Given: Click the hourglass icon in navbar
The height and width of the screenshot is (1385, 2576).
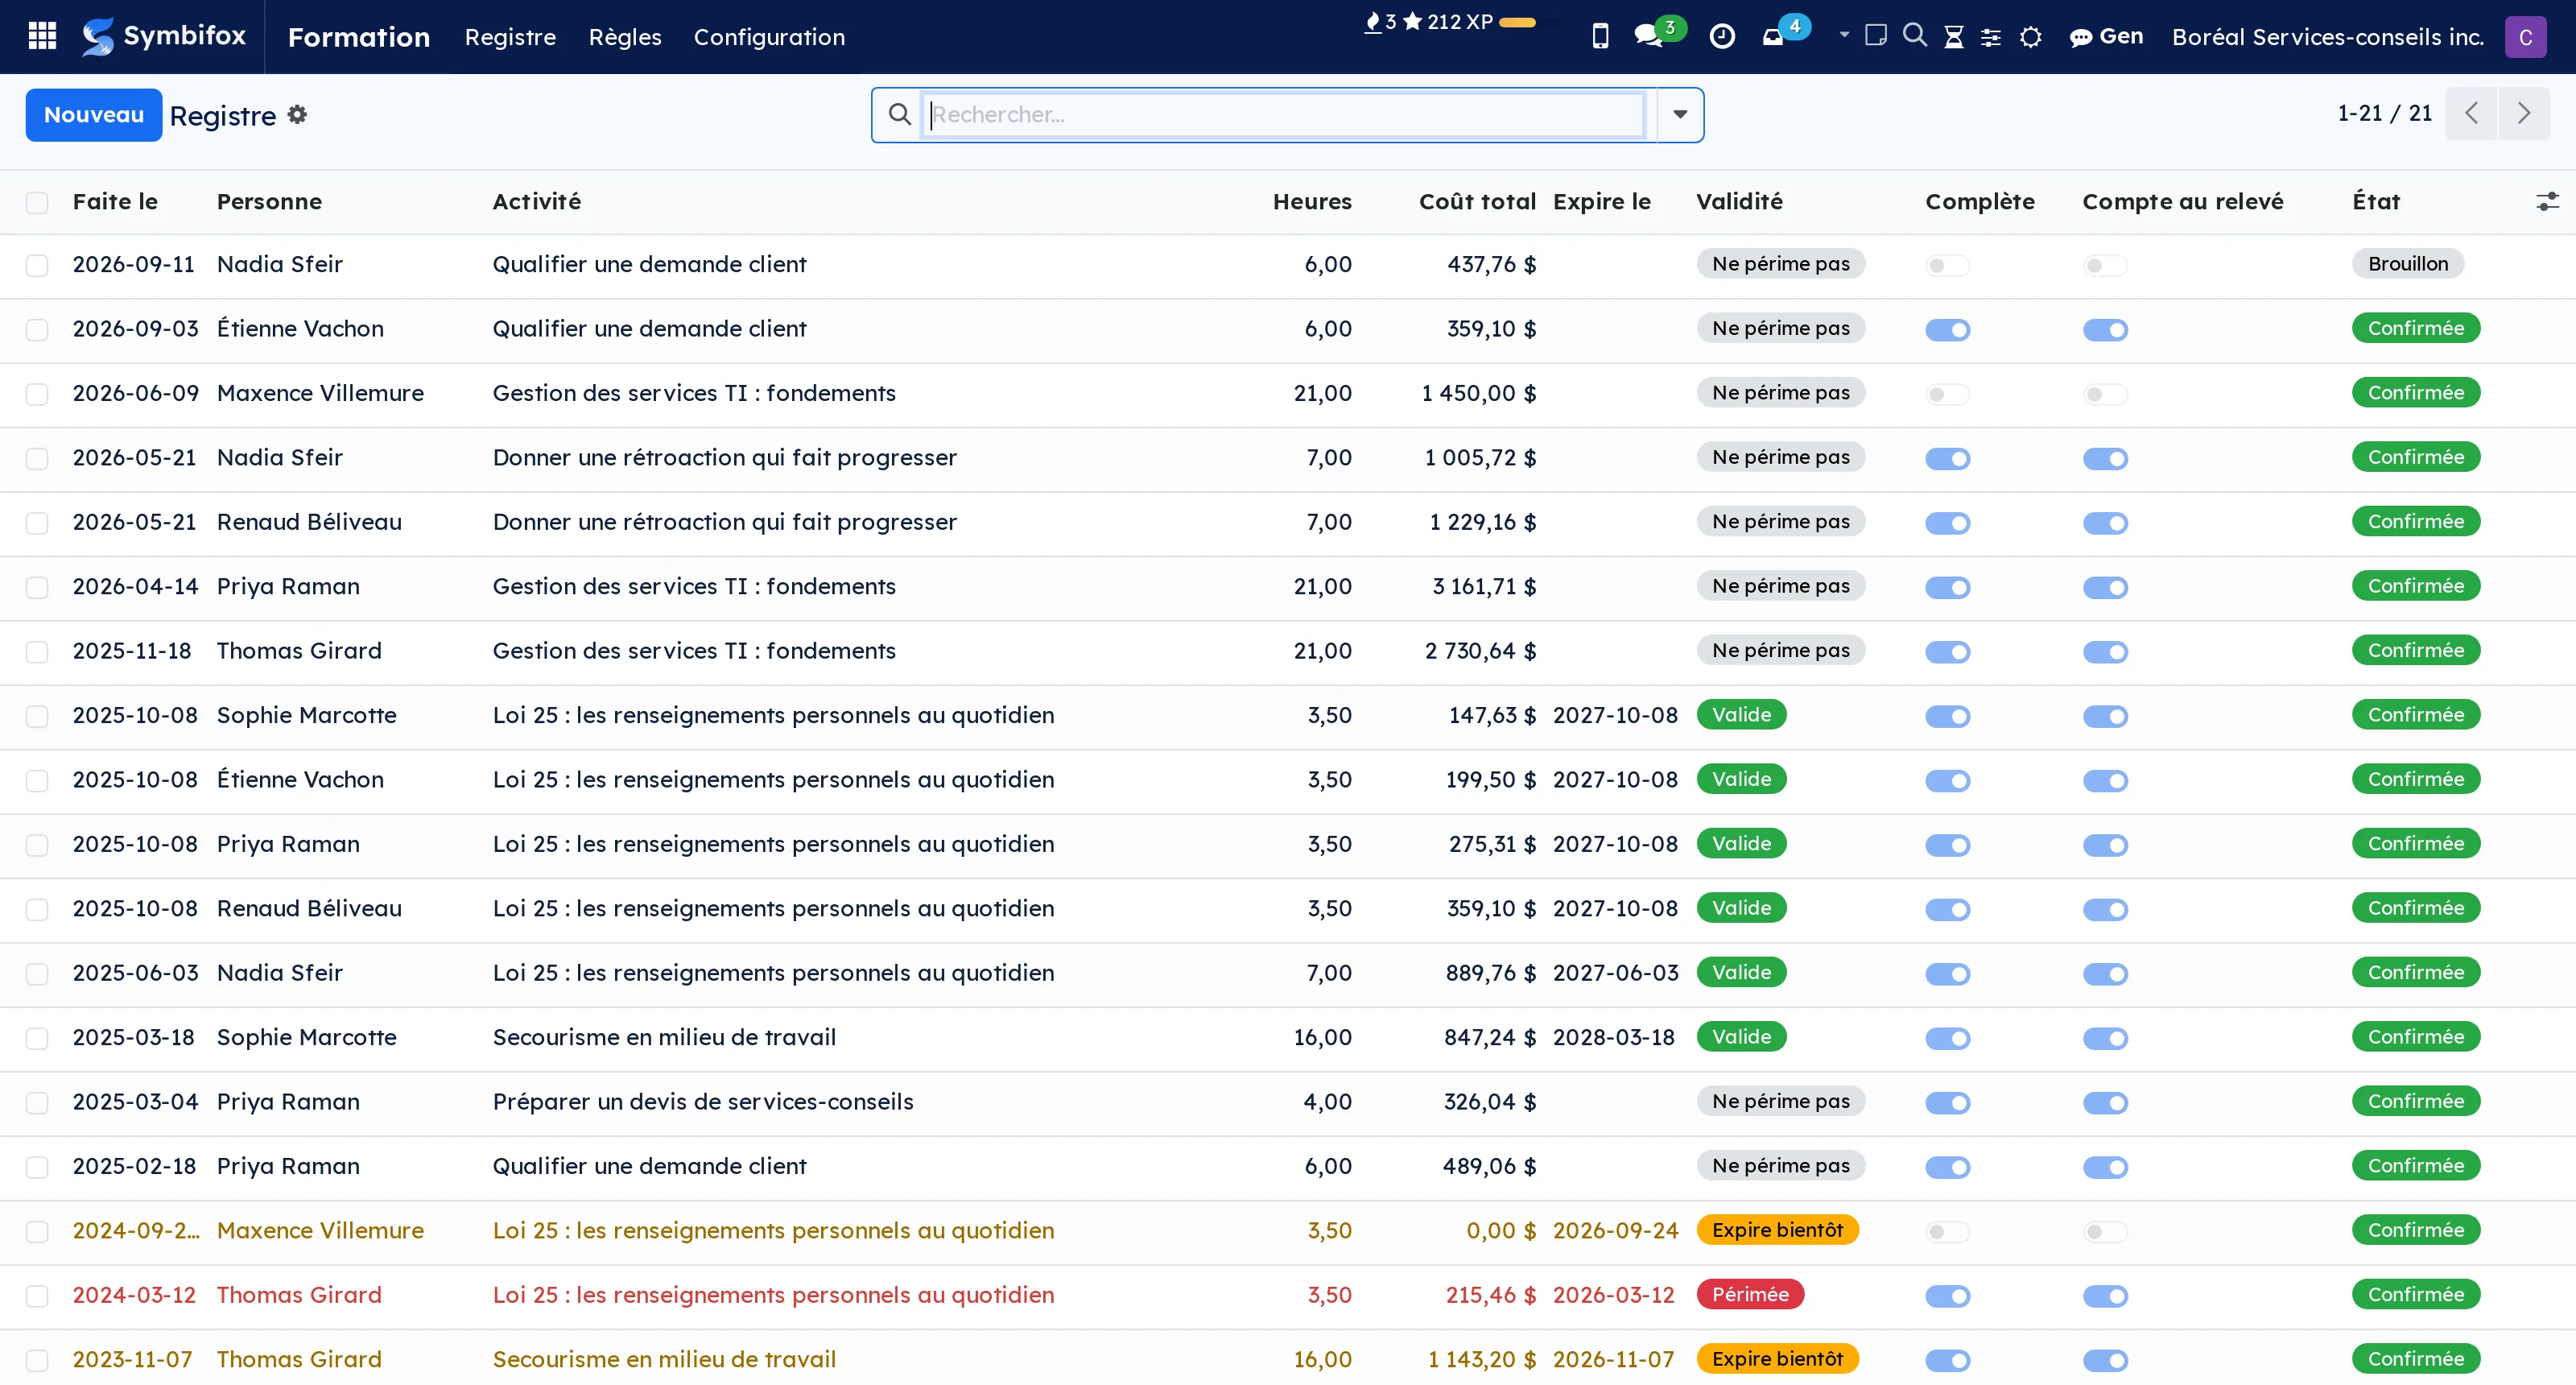Looking at the screenshot, I should [x=1953, y=37].
